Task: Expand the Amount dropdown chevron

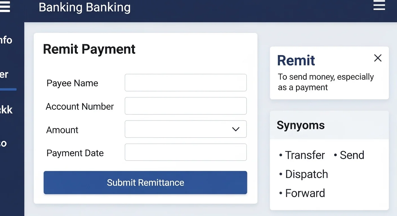Action: pos(235,129)
